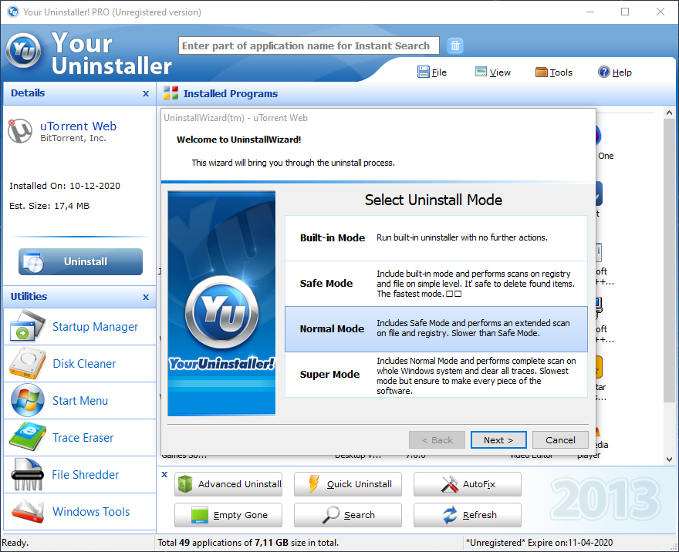Click the Trace Eraser book icon

coord(27,437)
